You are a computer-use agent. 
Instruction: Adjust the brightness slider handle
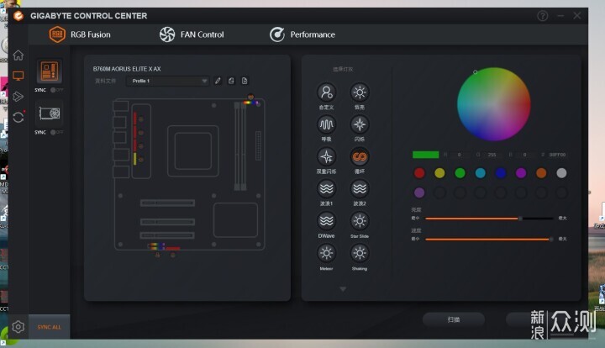[x=520, y=219]
